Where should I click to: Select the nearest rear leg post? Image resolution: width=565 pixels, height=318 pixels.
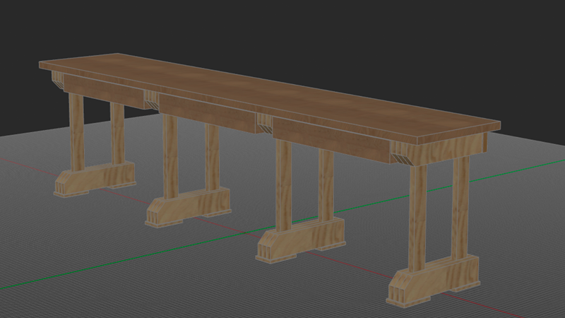click(x=460, y=208)
